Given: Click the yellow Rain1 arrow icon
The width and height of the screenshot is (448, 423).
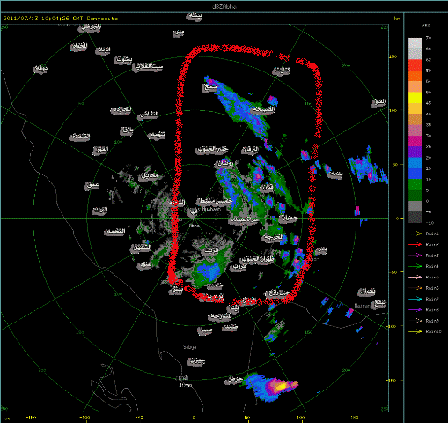Looking at the screenshot, I should (x=415, y=234).
